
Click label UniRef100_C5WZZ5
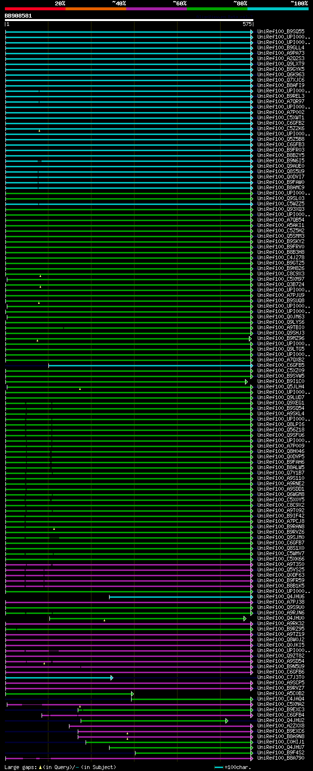[x=281, y=204]
